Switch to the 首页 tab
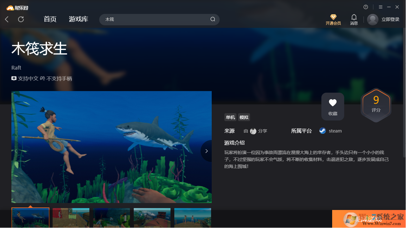 click(50, 19)
